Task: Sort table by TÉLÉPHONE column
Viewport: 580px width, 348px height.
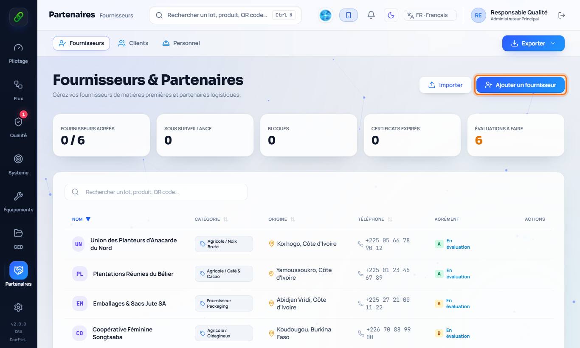Action: pos(375,219)
